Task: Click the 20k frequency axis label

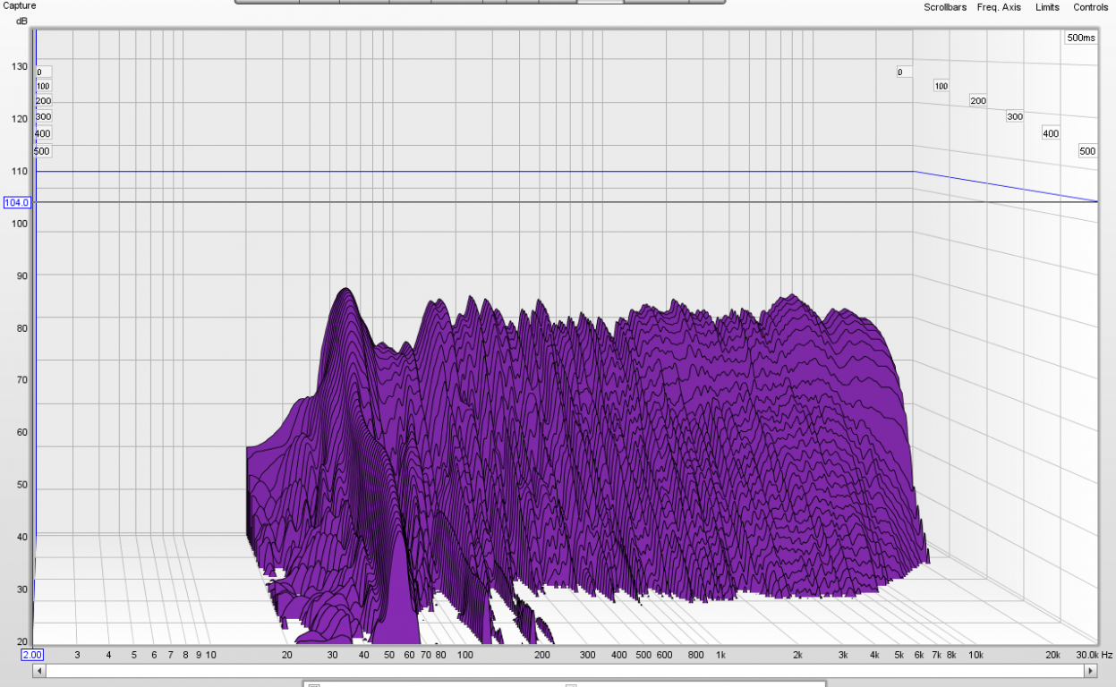Action: (x=1054, y=655)
